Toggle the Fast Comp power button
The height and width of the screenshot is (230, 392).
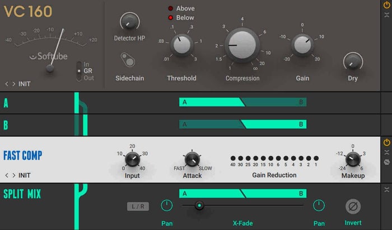[386, 142]
